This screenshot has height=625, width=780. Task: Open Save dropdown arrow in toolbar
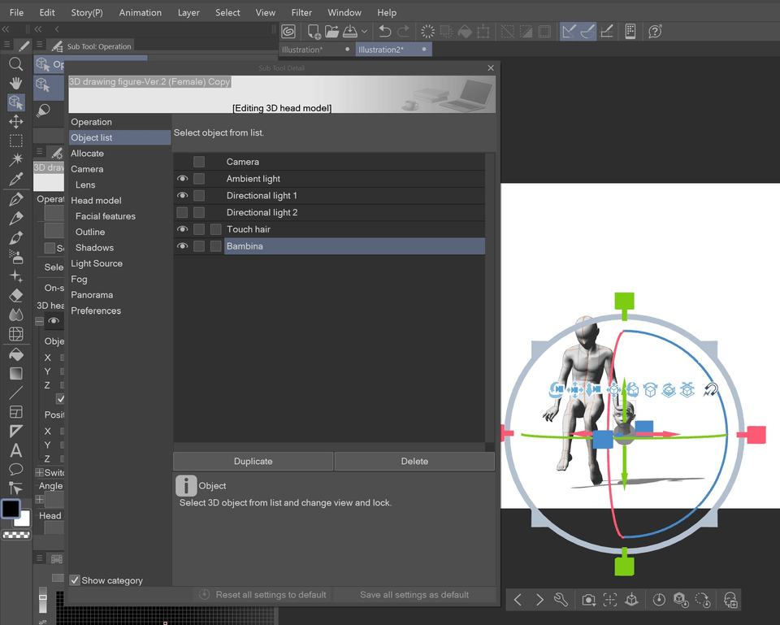[x=364, y=32]
